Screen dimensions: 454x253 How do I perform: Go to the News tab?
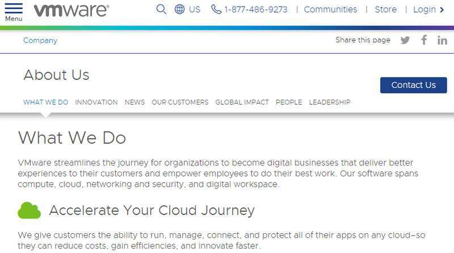pyautogui.click(x=134, y=102)
